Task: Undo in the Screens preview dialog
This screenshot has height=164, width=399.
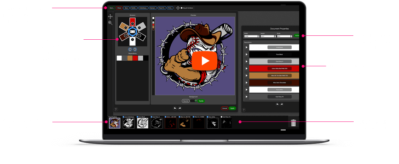Action: pos(175,108)
